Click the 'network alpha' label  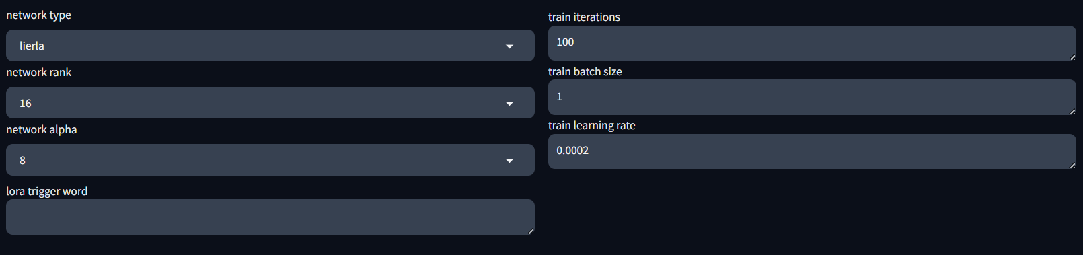tap(42, 129)
